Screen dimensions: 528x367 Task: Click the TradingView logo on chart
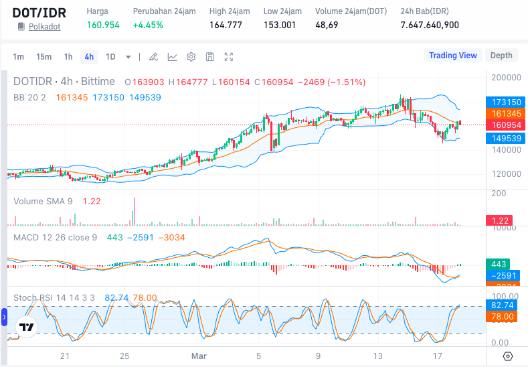(27, 327)
